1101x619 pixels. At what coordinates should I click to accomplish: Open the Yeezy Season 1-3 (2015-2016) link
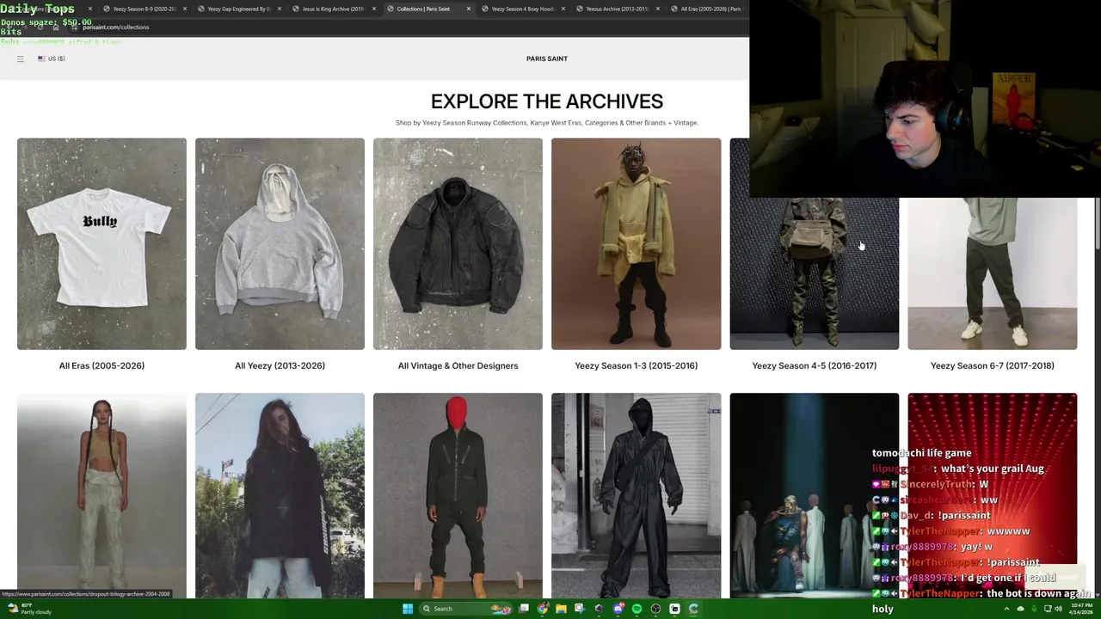pyautogui.click(x=636, y=365)
